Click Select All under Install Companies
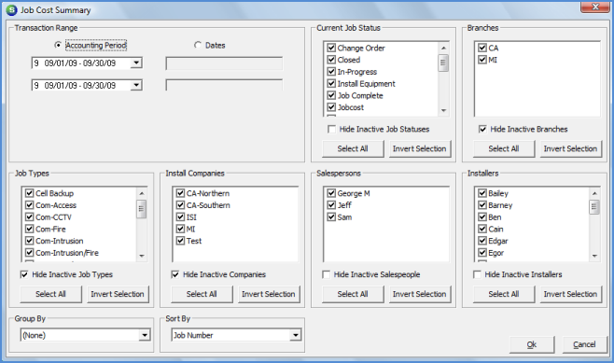Viewport: 614px width, 363px height. (x=202, y=294)
